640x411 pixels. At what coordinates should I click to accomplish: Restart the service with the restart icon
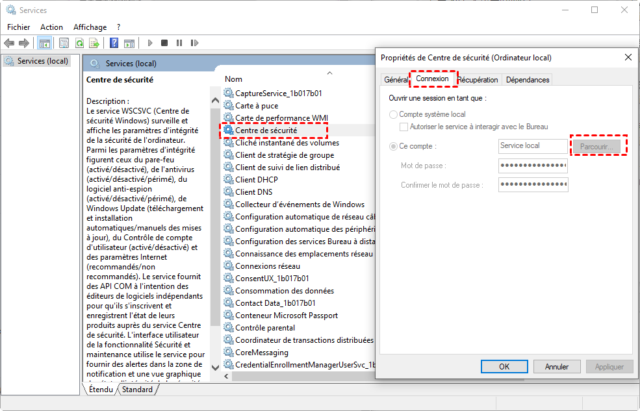click(195, 43)
